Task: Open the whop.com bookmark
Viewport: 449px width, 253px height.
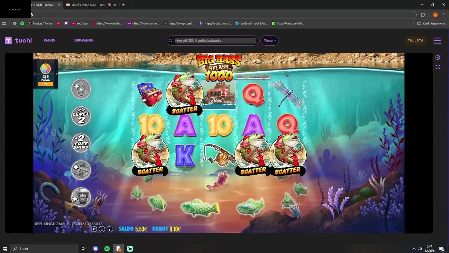Action: 179,24
